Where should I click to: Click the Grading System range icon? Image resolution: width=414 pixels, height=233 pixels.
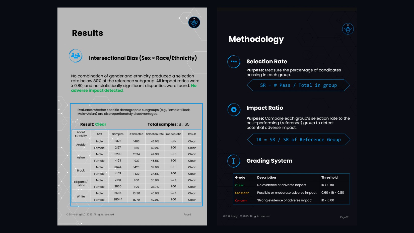pyautogui.click(x=234, y=161)
